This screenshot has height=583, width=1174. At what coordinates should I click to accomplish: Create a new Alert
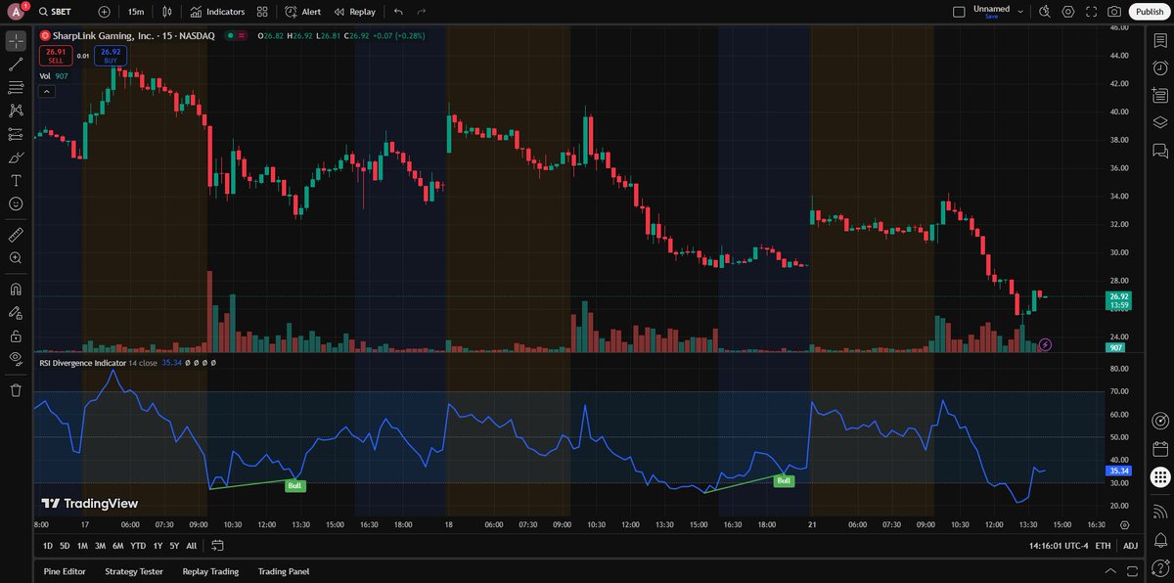point(303,12)
